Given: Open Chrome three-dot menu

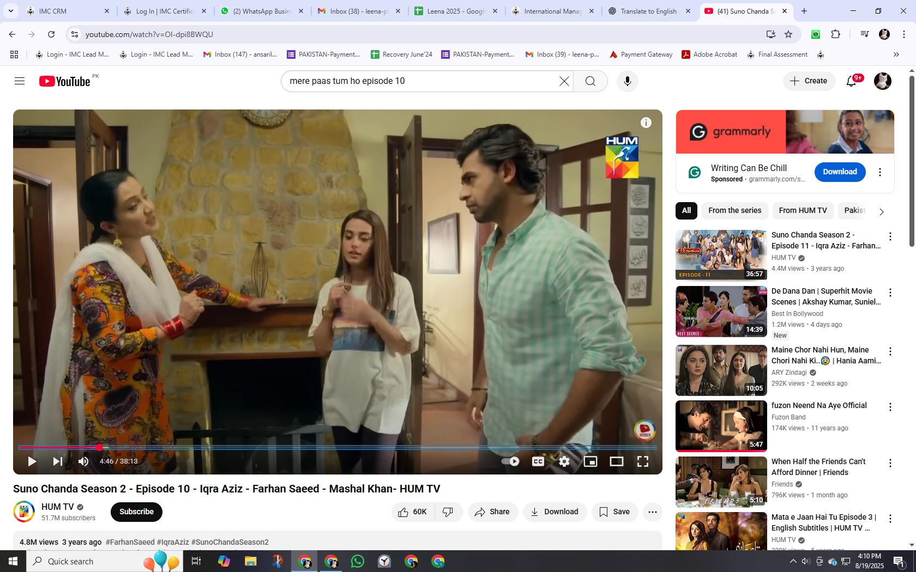Looking at the screenshot, I should coord(905,34).
